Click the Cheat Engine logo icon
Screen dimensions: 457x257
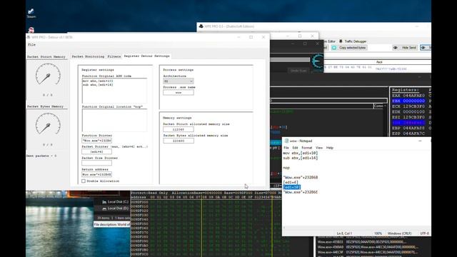click(317, 62)
